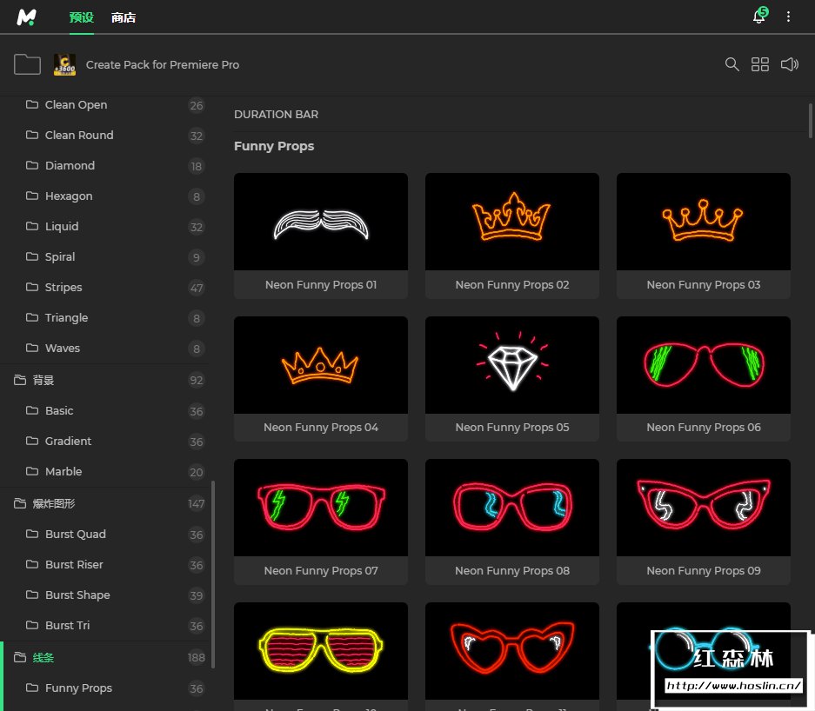Open the notifications bell
The width and height of the screenshot is (815, 711).
(758, 17)
